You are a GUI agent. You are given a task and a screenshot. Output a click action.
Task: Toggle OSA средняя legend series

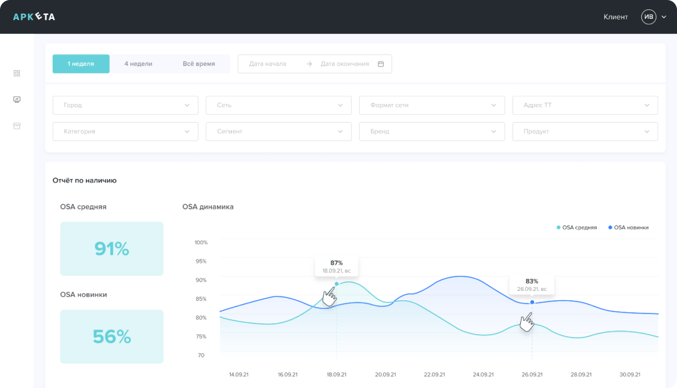click(577, 228)
